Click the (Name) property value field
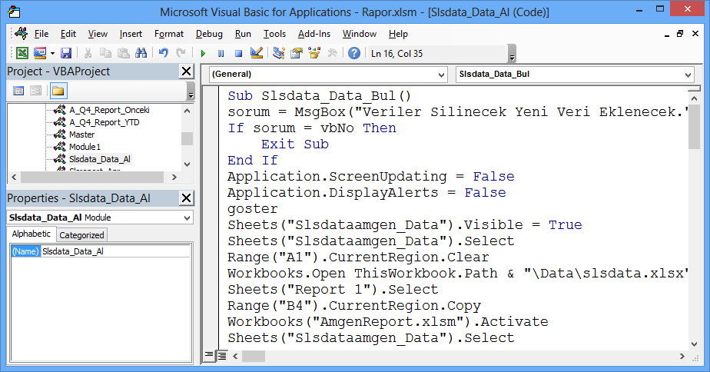This screenshot has height=372, width=710. click(115, 251)
